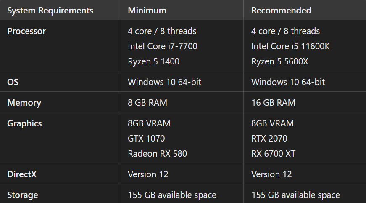Screen dimensions: 366x203
Task: Click the Memory row label
Action: pos(24,103)
